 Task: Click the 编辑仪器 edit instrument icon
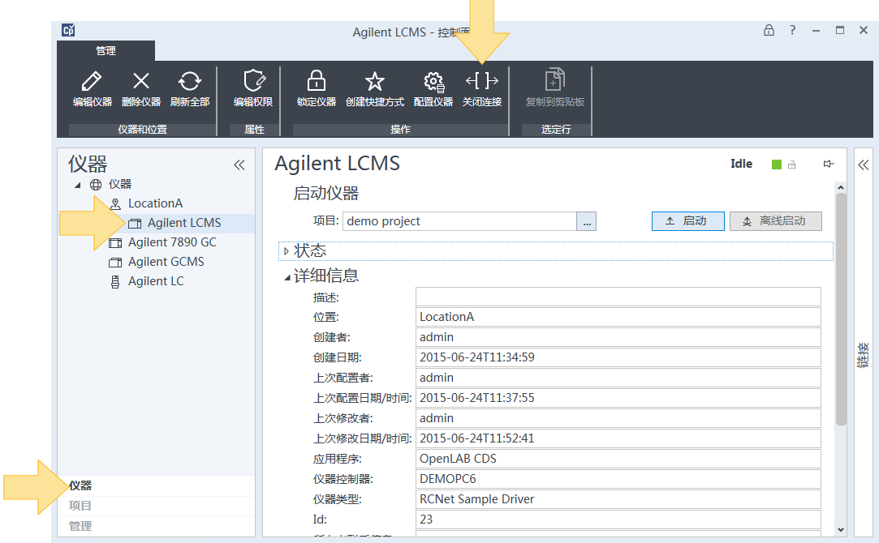click(92, 81)
